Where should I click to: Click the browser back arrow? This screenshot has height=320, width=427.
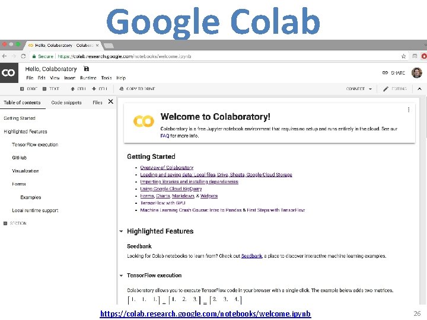click(4, 56)
